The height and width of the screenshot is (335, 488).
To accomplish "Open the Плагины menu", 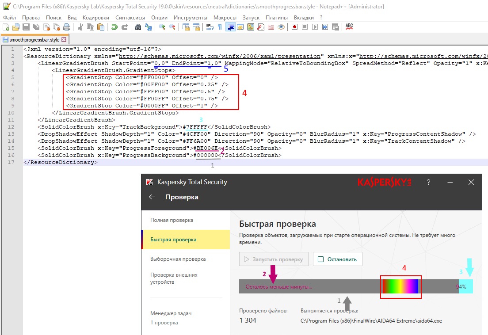I will point(277,17).
